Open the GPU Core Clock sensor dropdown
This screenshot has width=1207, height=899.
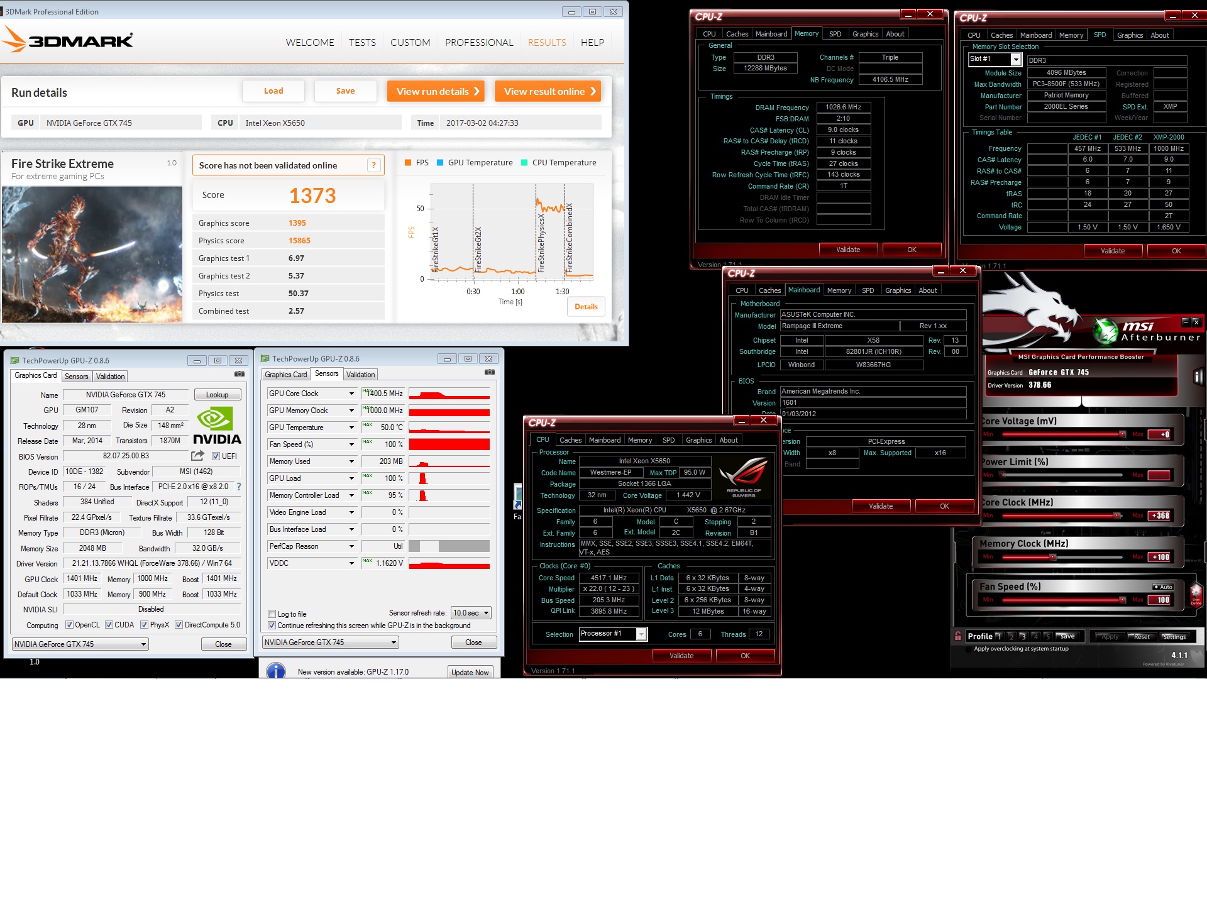[351, 394]
